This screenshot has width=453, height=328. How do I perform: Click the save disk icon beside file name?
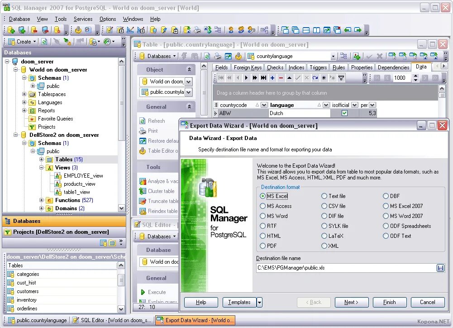coord(440,268)
